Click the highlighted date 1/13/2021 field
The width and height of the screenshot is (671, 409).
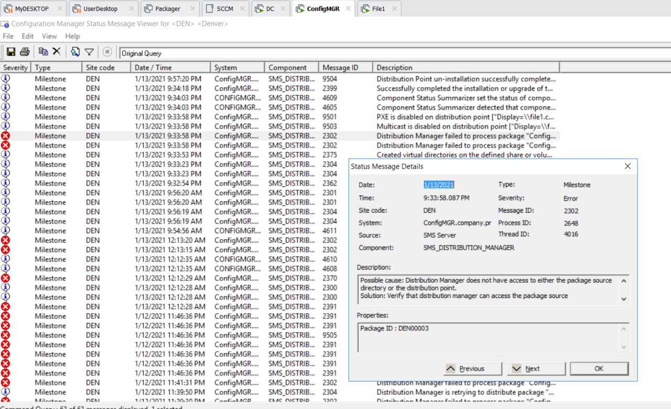coord(439,185)
